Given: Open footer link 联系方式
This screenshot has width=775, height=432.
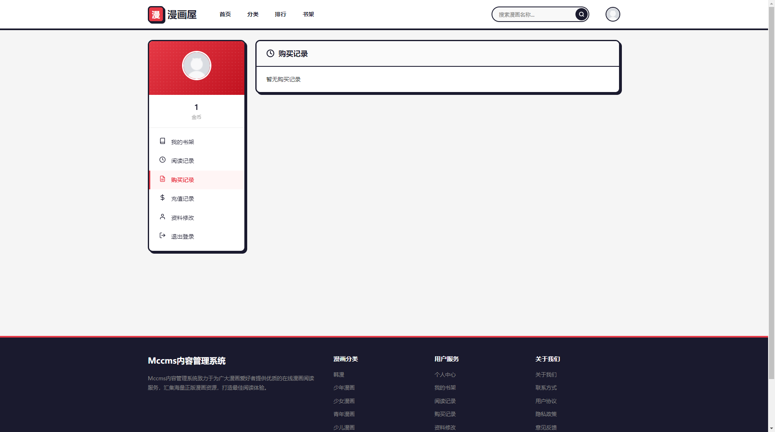Looking at the screenshot, I should coord(546,388).
